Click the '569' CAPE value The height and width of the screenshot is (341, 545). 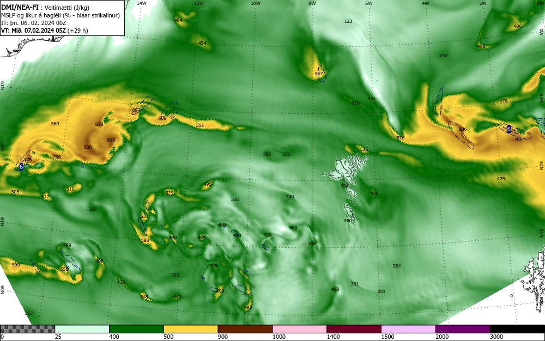coord(55,124)
